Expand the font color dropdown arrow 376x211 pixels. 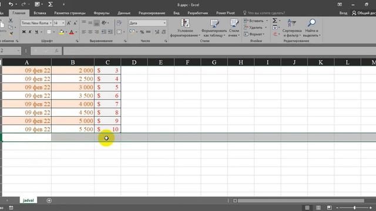pos(76,32)
